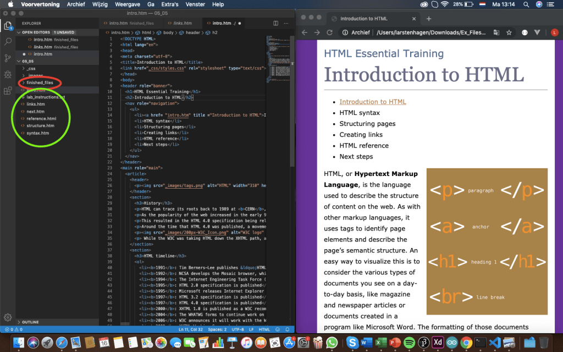The image size is (563, 352).
Task: Open the Search view in activity bar
Action: [8, 41]
